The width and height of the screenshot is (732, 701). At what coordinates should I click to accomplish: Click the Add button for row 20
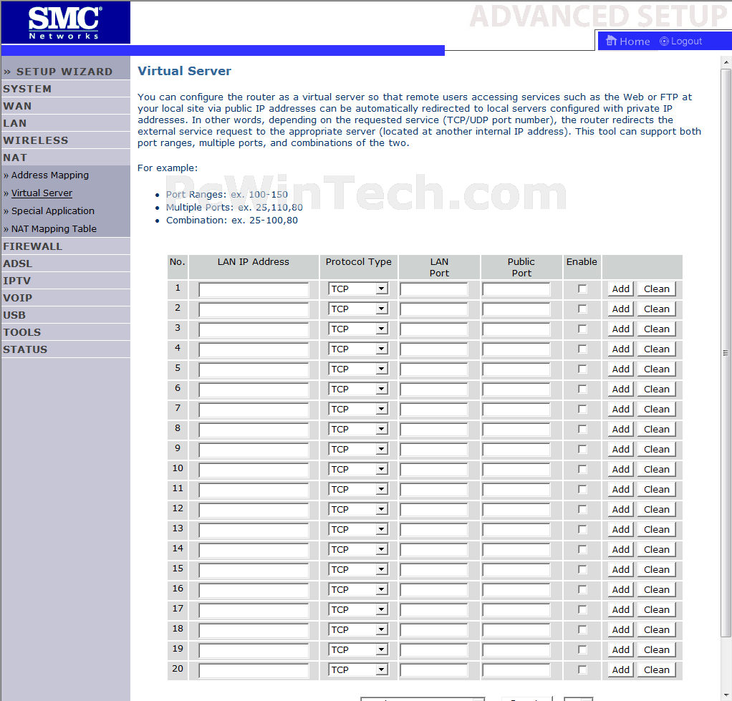(x=620, y=669)
